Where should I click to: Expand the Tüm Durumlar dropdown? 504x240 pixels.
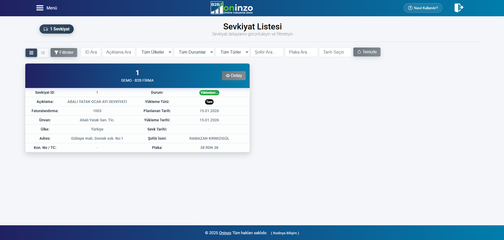tap(194, 52)
